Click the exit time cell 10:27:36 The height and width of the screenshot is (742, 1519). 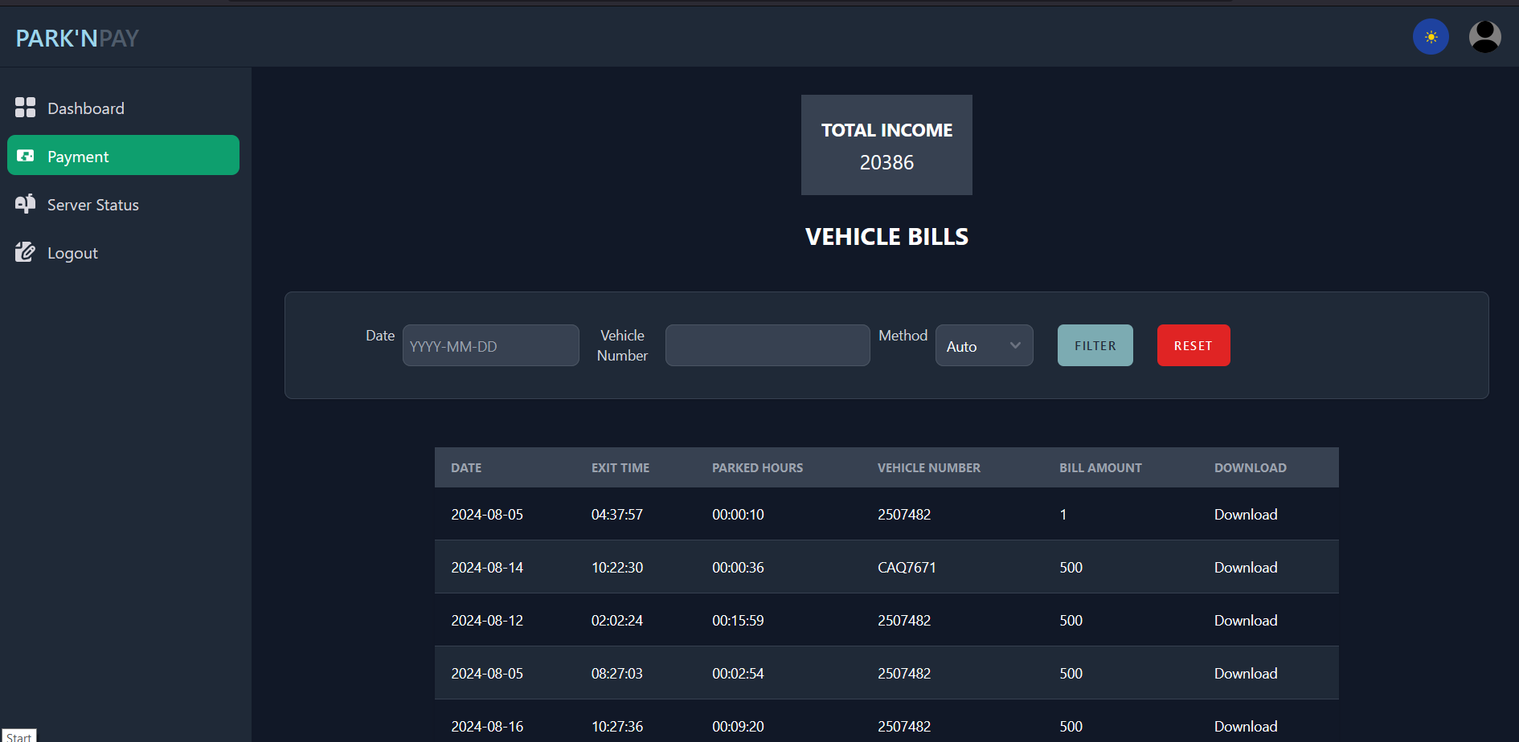pos(617,727)
